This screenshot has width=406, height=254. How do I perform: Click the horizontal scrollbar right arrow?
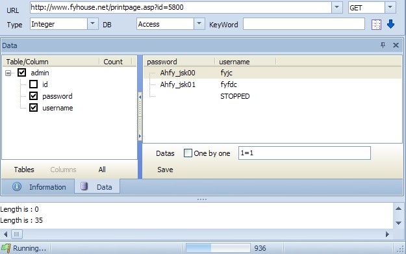point(387,235)
